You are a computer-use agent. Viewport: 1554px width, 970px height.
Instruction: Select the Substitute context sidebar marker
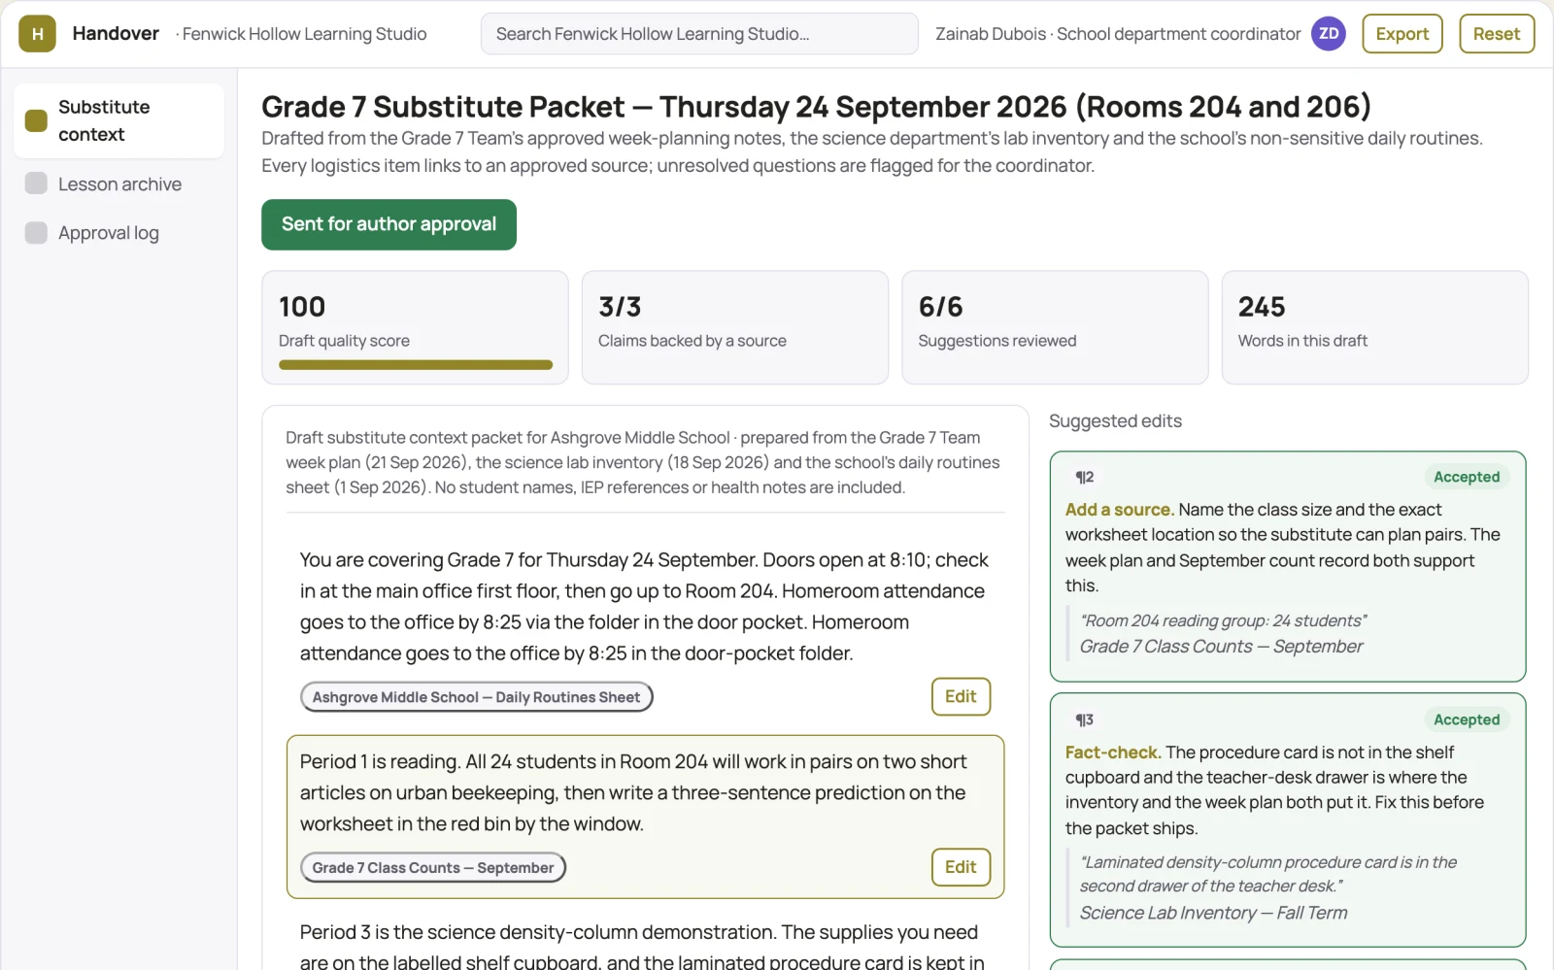coord(36,120)
